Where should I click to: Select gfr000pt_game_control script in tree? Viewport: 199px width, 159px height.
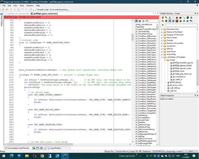182,65
